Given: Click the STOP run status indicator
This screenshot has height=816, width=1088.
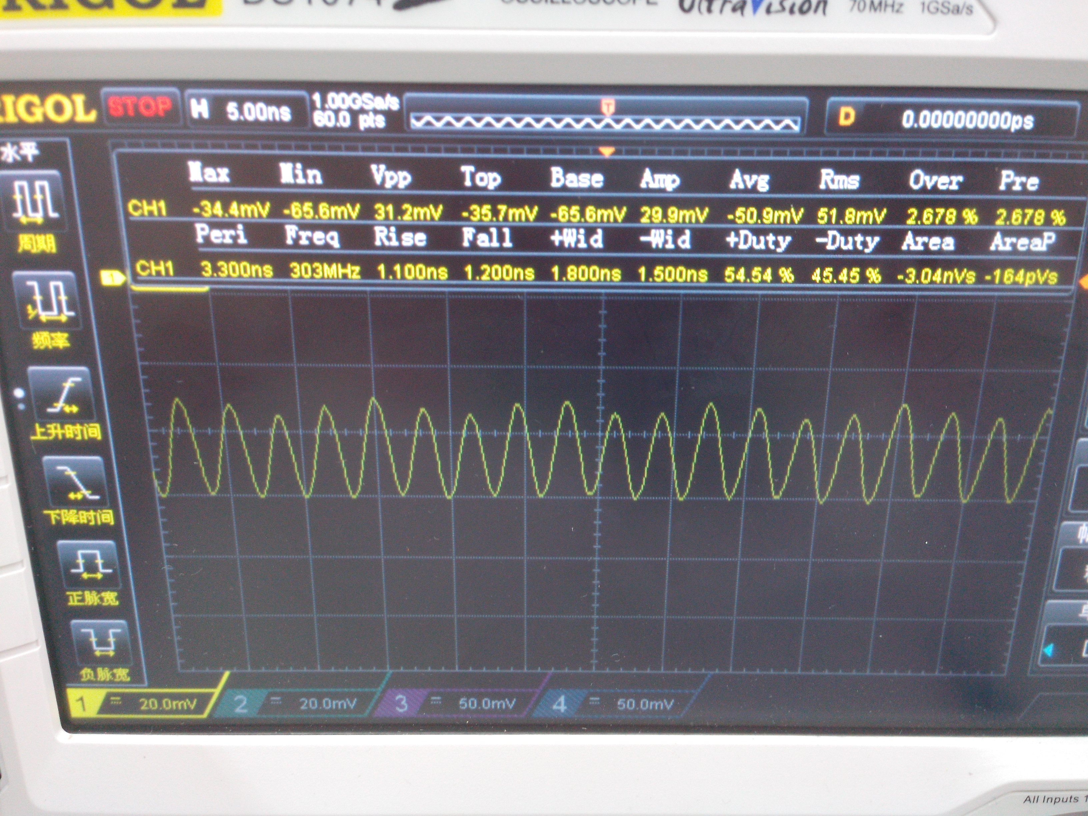Looking at the screenshot, I should [141, 107].
